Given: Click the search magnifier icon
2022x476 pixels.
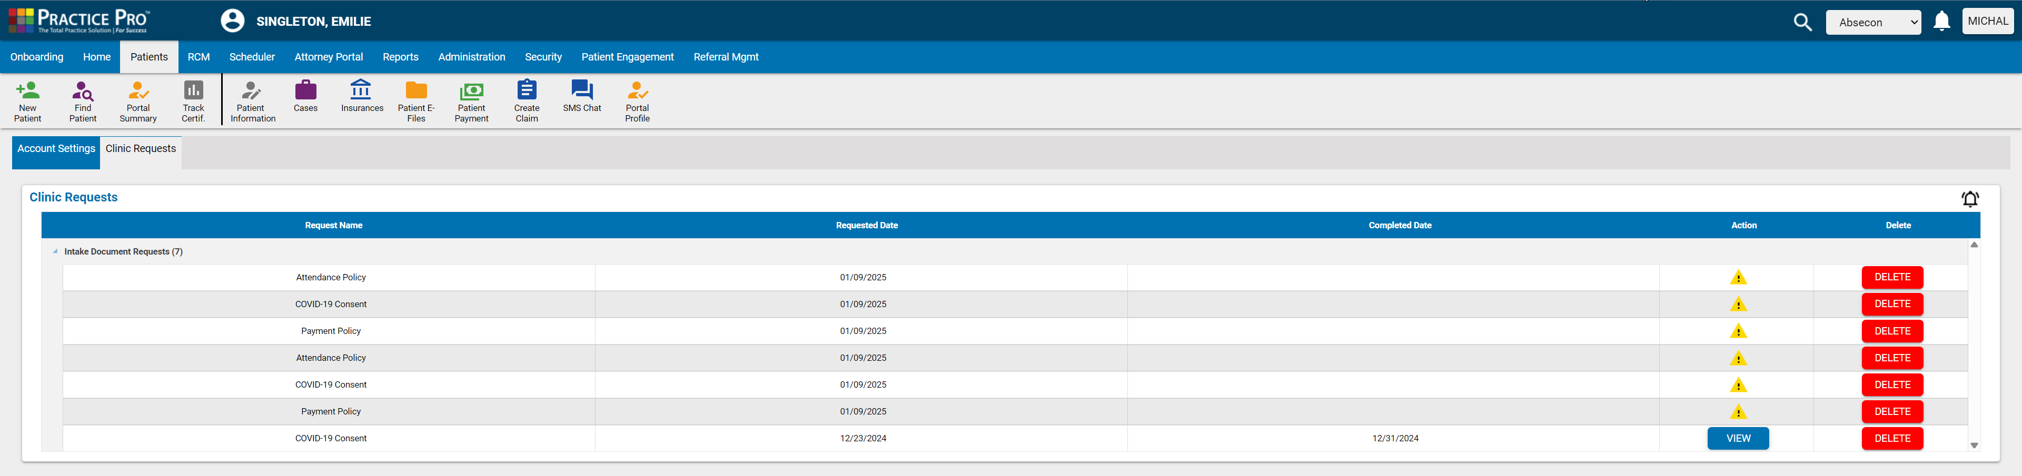Looking at the screenshot, I should [x=1802, y=22].
